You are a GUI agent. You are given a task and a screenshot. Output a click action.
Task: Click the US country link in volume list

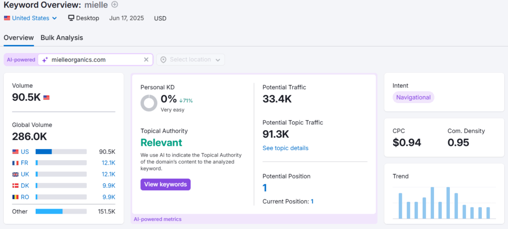[25, 152]
